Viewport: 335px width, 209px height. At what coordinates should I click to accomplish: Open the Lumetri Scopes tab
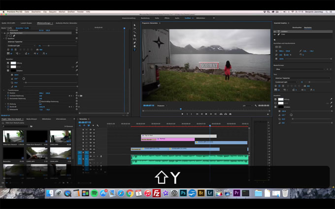tap(26, 23)
